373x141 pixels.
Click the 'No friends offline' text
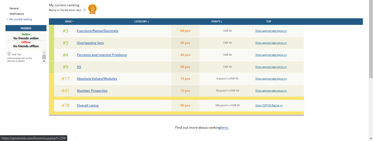[26, 46]
